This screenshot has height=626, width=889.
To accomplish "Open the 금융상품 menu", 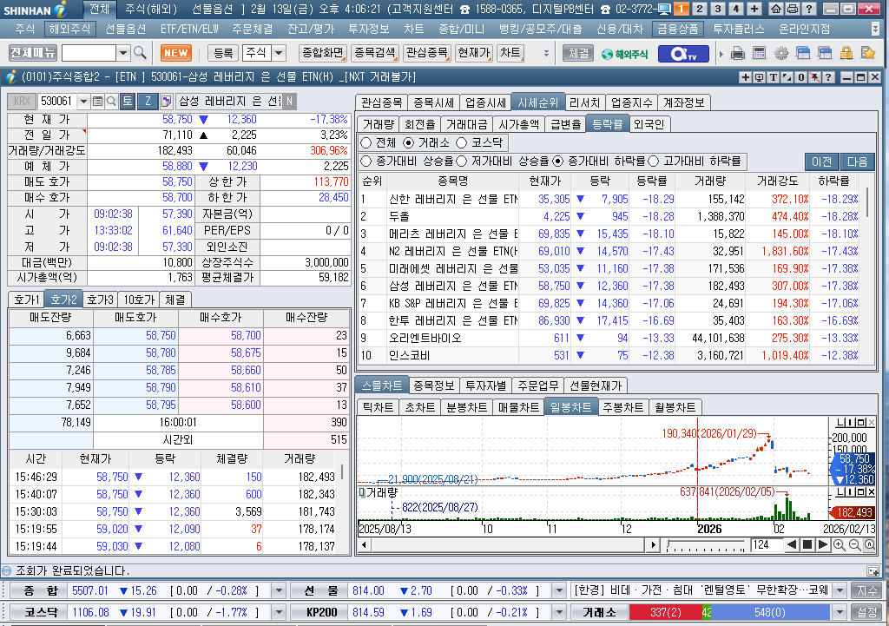I will pyautogui.click(x=678, y=29).
